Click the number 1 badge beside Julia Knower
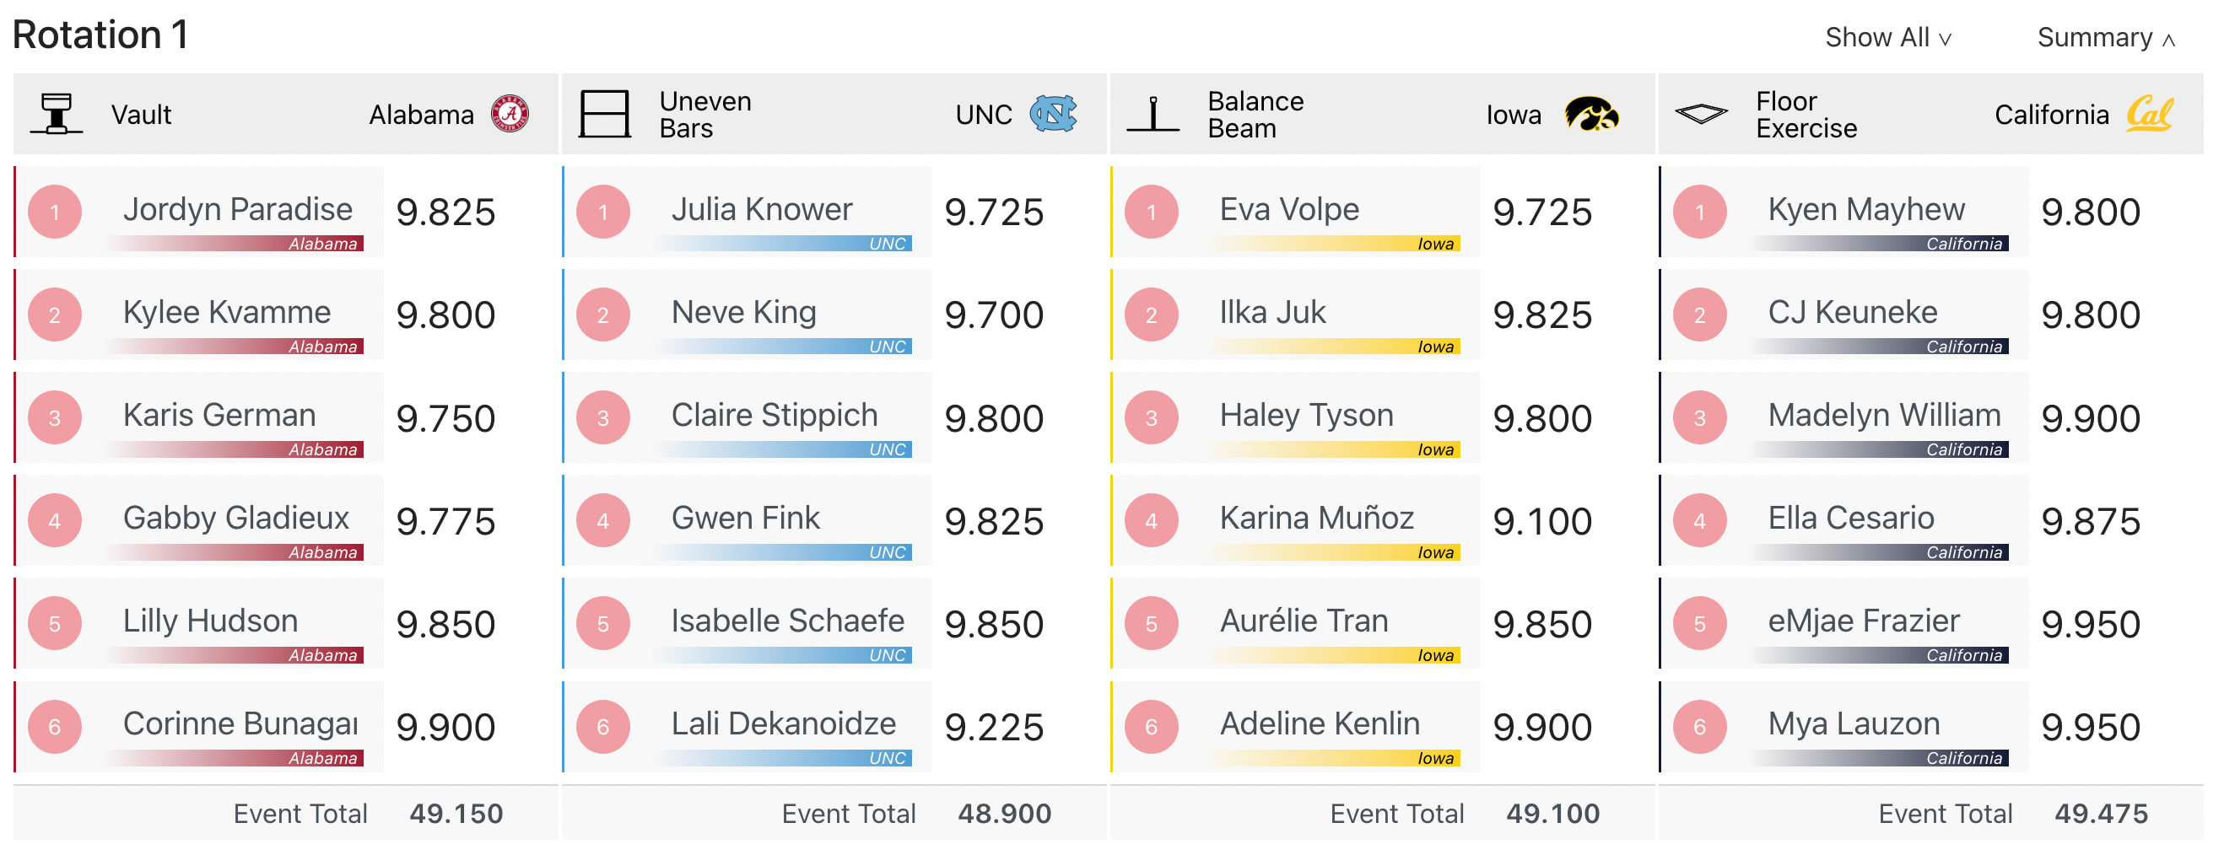2224x855 pixels. tap(602, 212)
